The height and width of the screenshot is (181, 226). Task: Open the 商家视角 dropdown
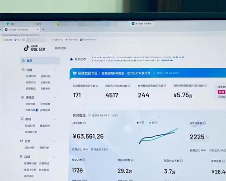[61, 48]
